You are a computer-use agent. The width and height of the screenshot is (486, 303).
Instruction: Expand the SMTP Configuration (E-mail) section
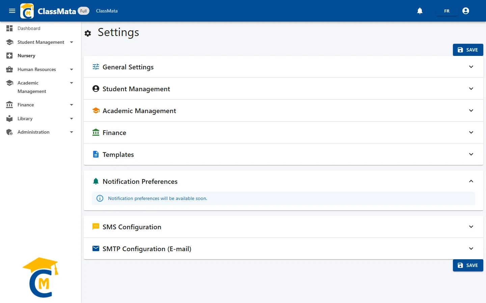[x=283, y=248]
